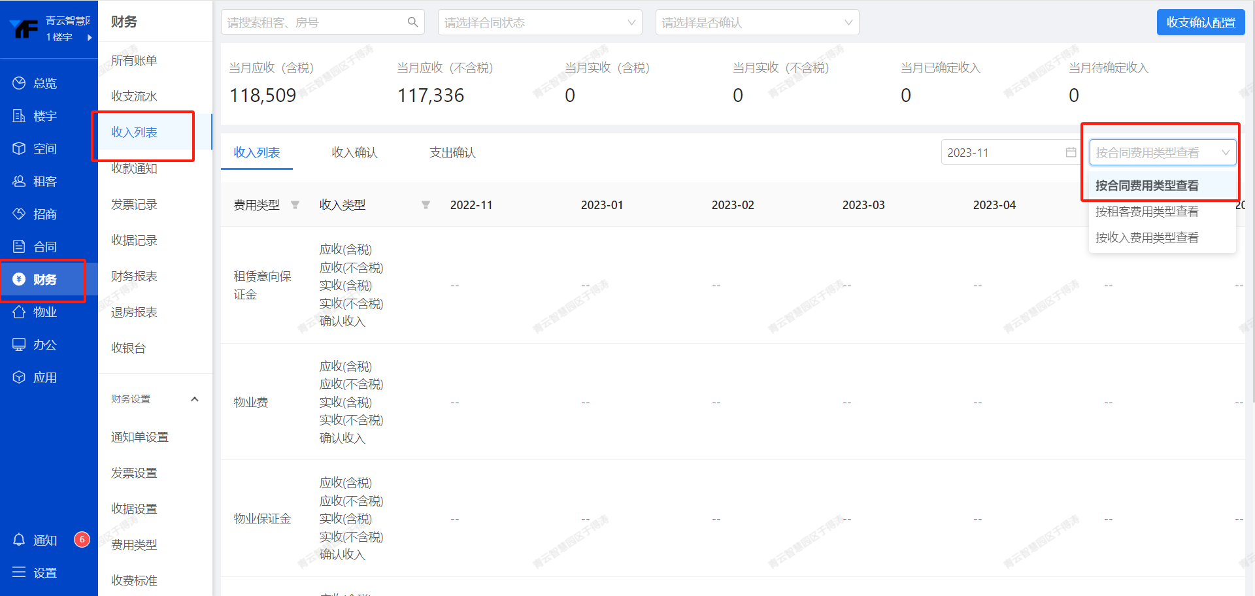This screenshot has height=596, width=1255.
Task: Click the Overview (总览) sidebar icon
Action: 19,83
